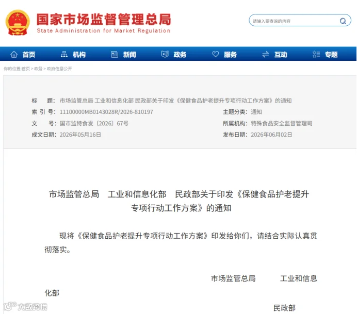The height and width of the screenshot is (314, 357).
Task: Select the 所属机构 value 特殊食品安全监督管理司
Action: tap(282, 123)
